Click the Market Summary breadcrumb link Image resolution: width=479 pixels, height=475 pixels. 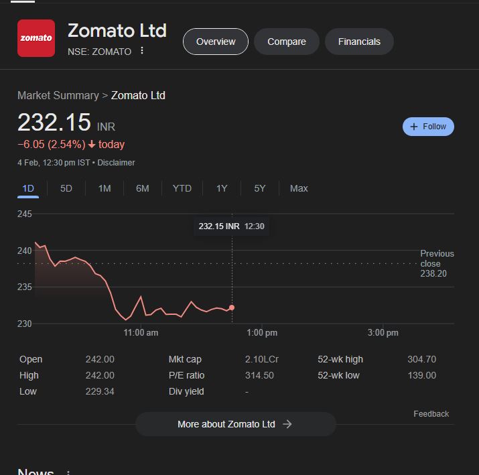58,95
